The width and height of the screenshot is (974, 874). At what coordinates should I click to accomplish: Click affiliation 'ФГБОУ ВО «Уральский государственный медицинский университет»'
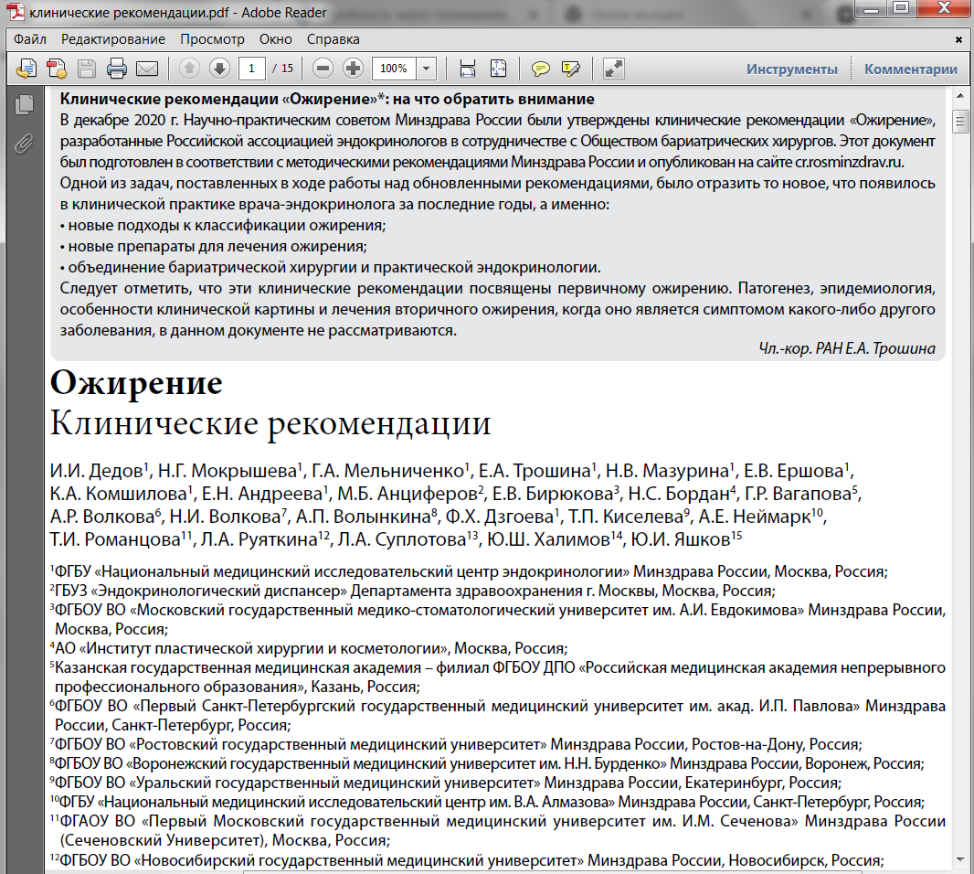[297, 783]
